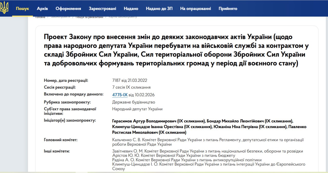Open the 4775-IX agenda link
This screenshot has height=173, width=328.
coord(120,95)
